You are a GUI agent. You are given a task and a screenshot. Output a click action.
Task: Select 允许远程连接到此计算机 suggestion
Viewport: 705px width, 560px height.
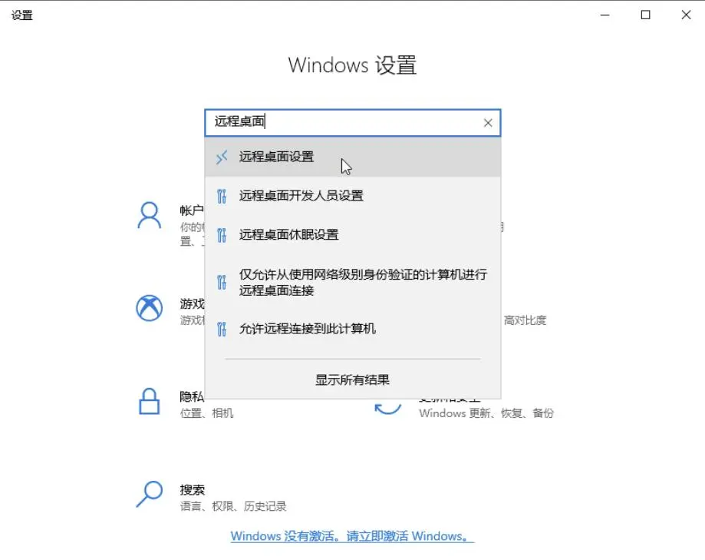pos(353,329)
